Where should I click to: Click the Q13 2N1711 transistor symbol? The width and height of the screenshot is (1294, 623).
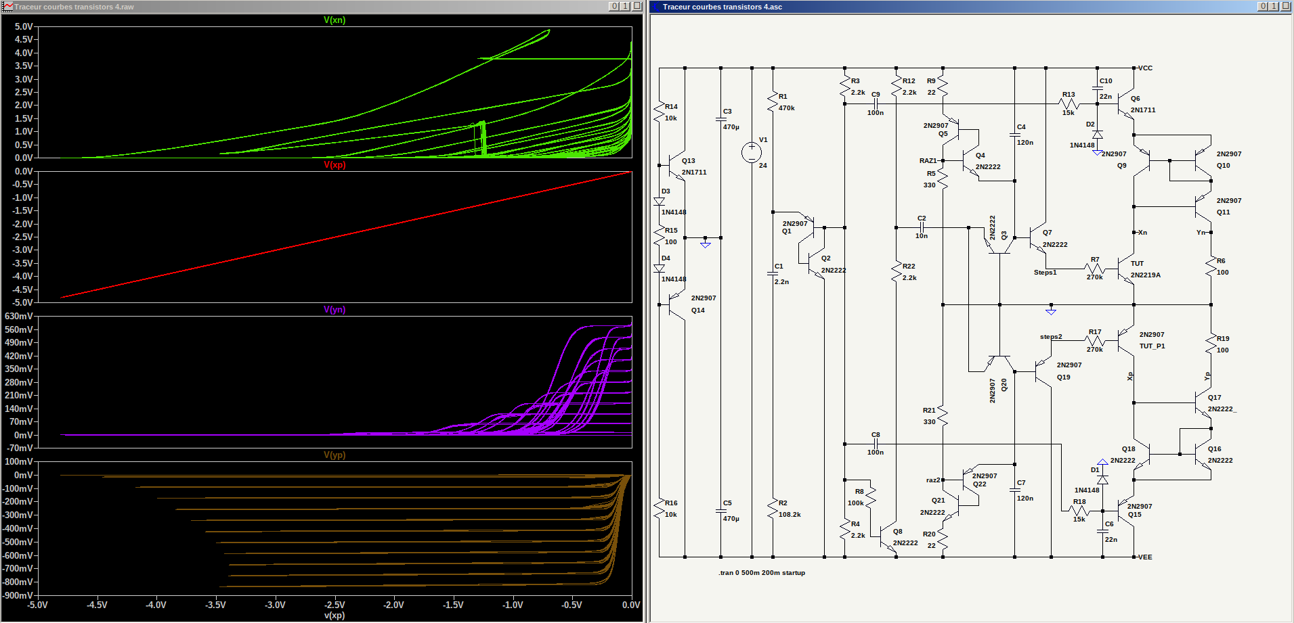point(676,166)
